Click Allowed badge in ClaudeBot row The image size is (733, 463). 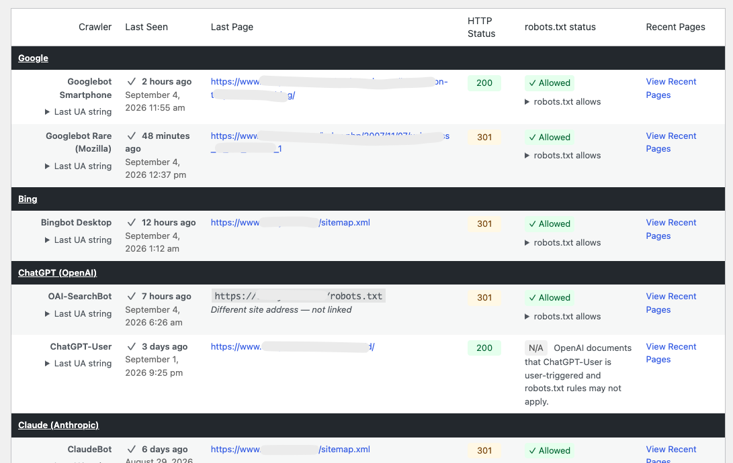pos(550,451)
